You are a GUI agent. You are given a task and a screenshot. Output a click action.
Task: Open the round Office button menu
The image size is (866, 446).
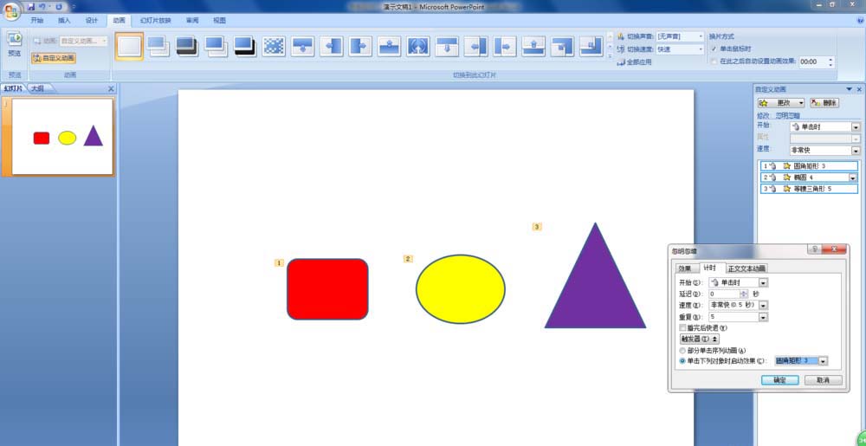pyautogui.click(x=11, y=10)
